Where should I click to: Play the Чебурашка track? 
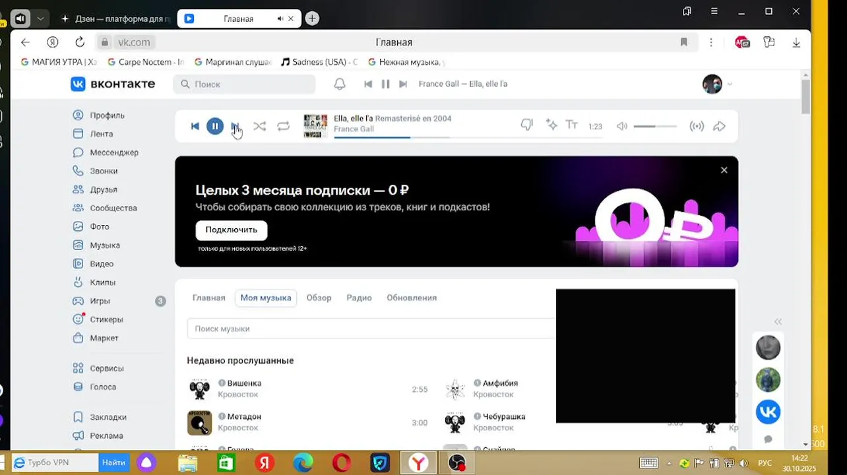click(x=455, y=423)
